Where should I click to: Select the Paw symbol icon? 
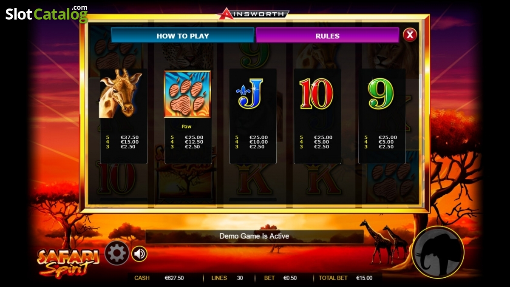click(187, 94)
